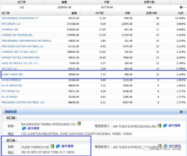Open the SOMMERS INC PO BOX 144177 link
187x156 pixels.
(20, 52)
